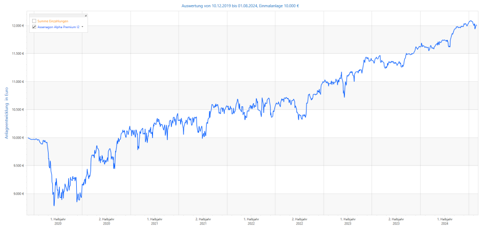Image resolution: width=481 pixels, height=230 pixels.
Task: Click the Assenagon Alpha Premium I2 legend label
Action: [x=58, y=27]
